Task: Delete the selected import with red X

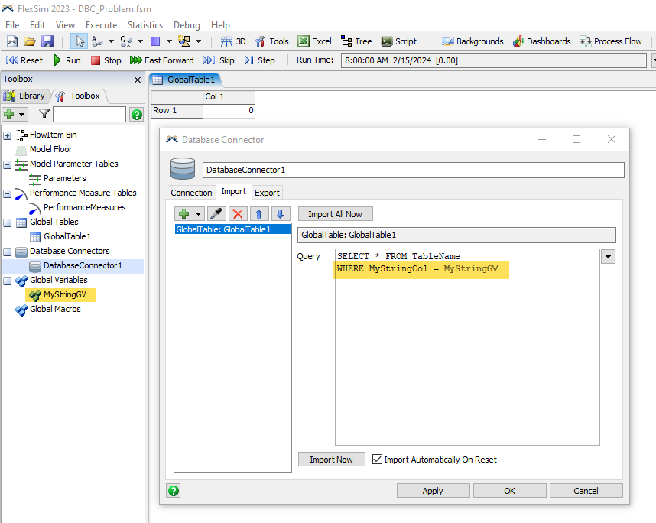Action: pyautogui.click(x=239, y=214)
